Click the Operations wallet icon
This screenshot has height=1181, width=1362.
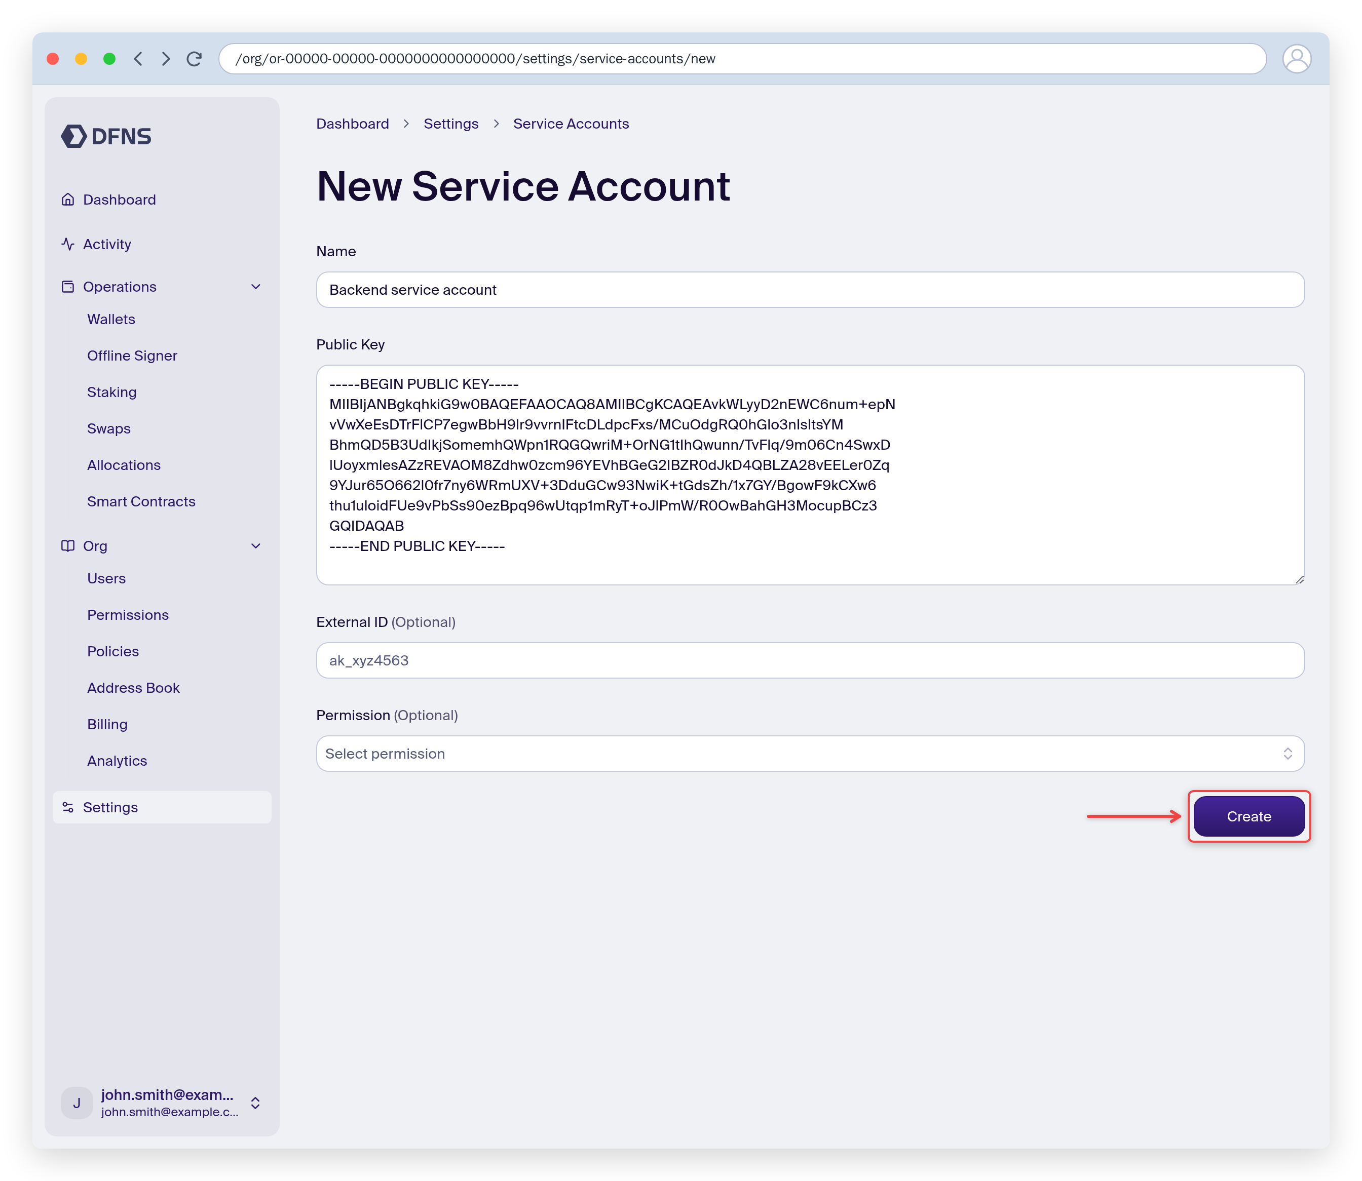click(68, 287)
